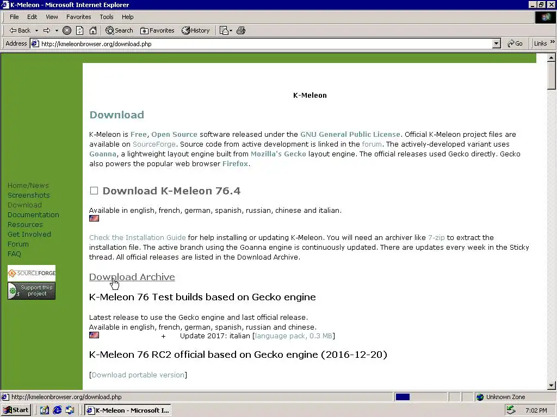This screenshot has width=557, height=417.
Task: Expand the Links toolbar chevron
Action: pyautogui.click(x=553, y=42)
